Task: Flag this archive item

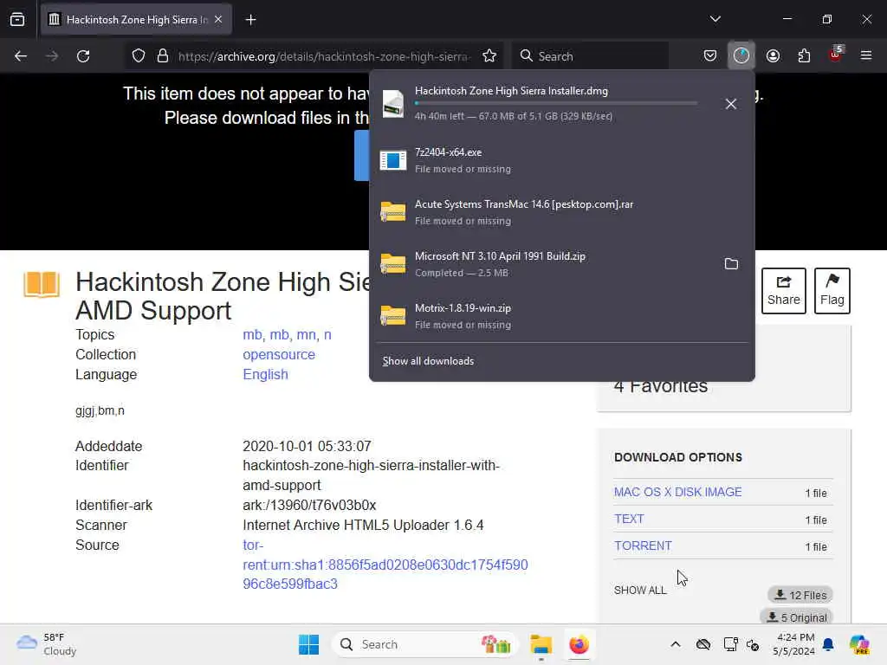Action: [832, 291]
